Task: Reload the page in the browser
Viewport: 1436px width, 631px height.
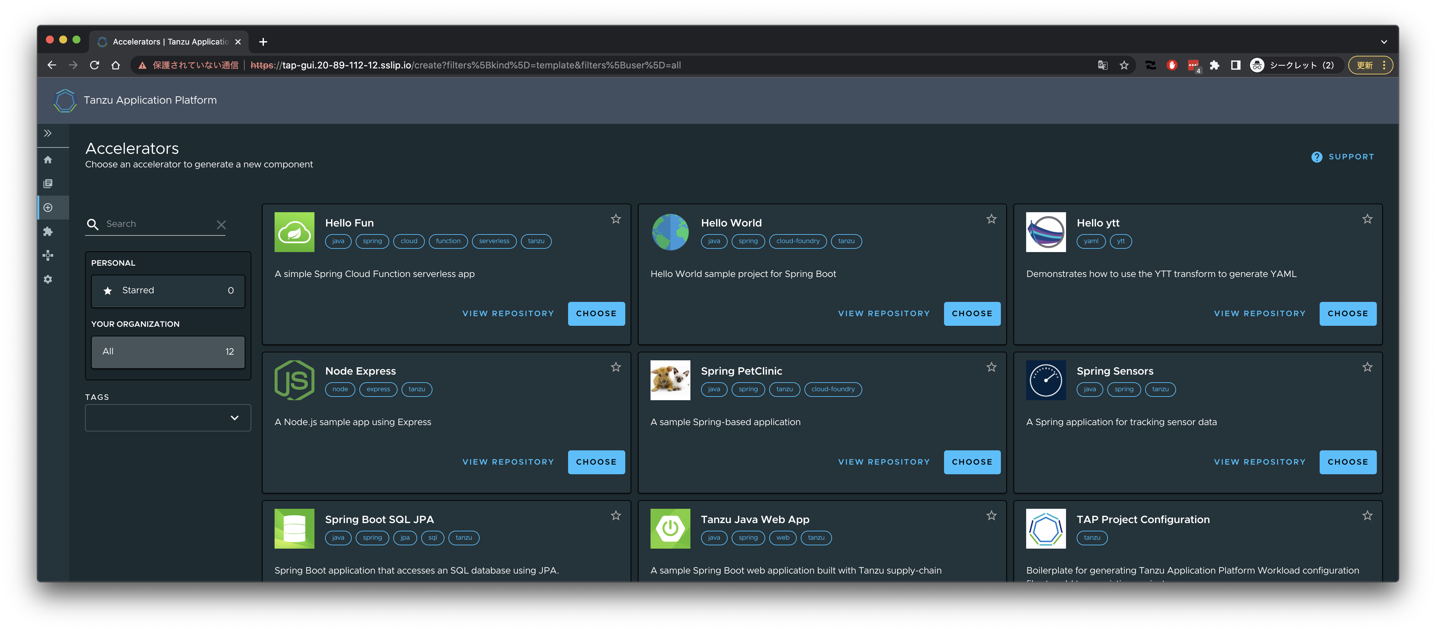Action: coord(94,65)
